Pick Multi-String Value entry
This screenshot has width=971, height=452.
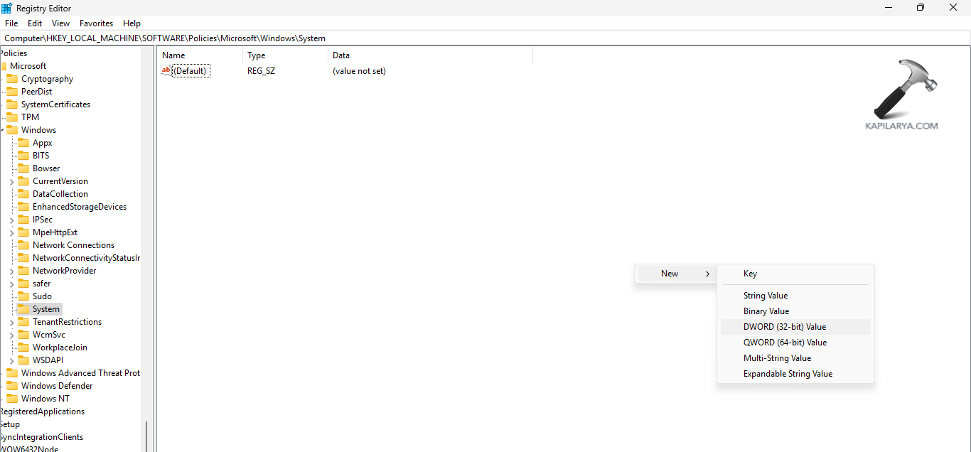coord(795,358)
